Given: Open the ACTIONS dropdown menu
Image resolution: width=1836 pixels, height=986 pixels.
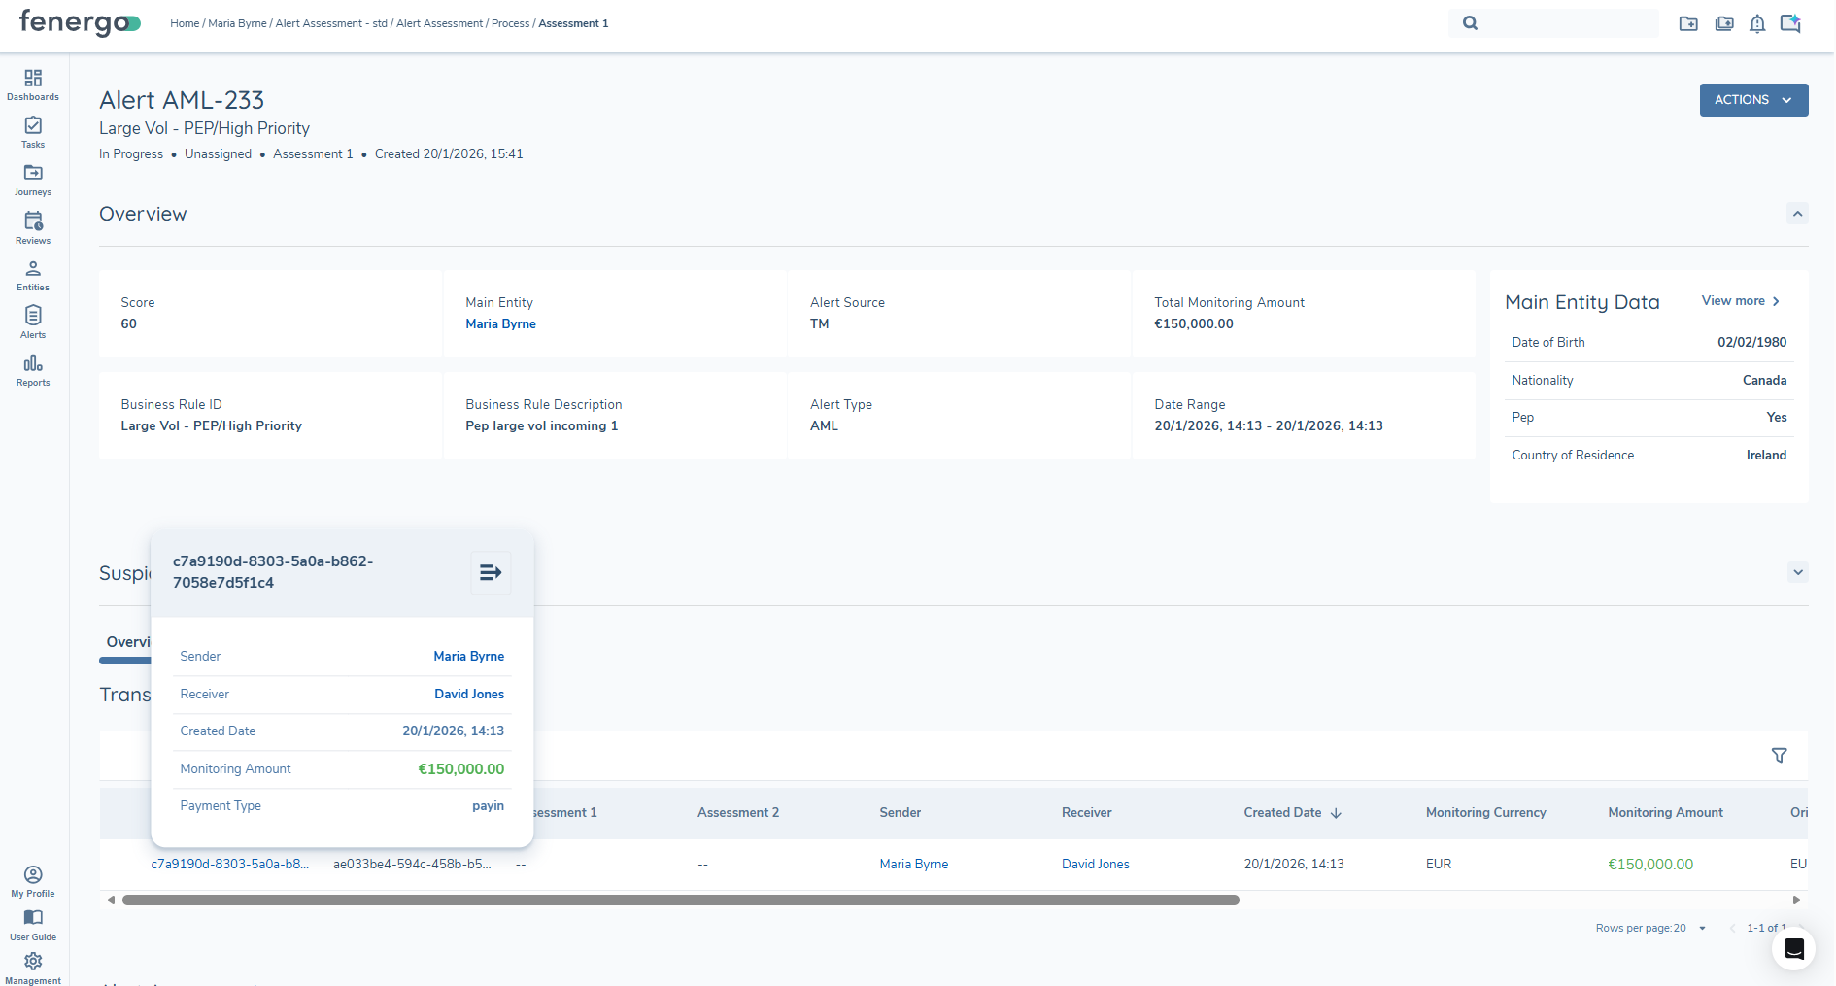Looking at the screenshot, I should (1752, 99).
